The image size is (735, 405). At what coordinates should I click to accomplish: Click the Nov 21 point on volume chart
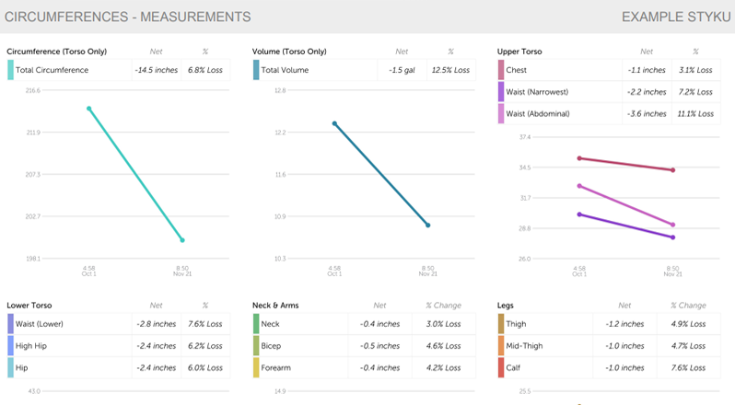pyautogui.click(x=427, y=225)
